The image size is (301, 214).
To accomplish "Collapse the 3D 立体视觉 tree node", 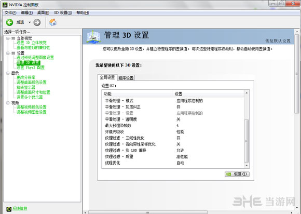I will click(8, 38).
